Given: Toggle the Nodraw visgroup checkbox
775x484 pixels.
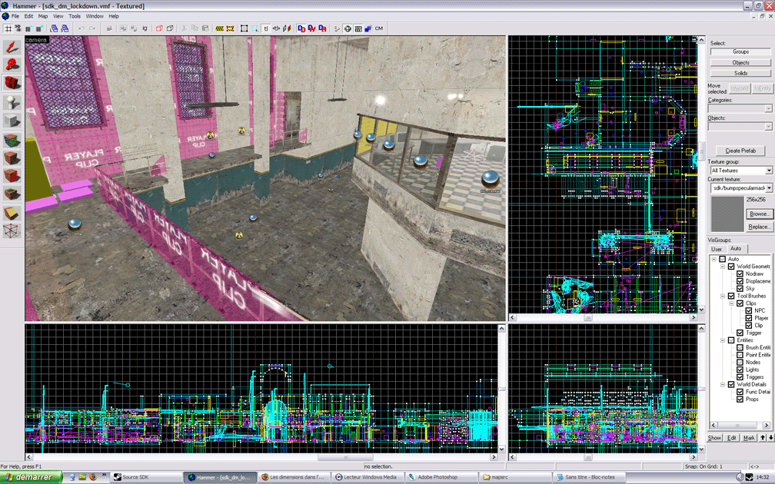Looking at the screenshot, I should pos(739,274).
